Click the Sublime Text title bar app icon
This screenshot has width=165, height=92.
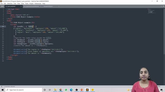point(1,1)
